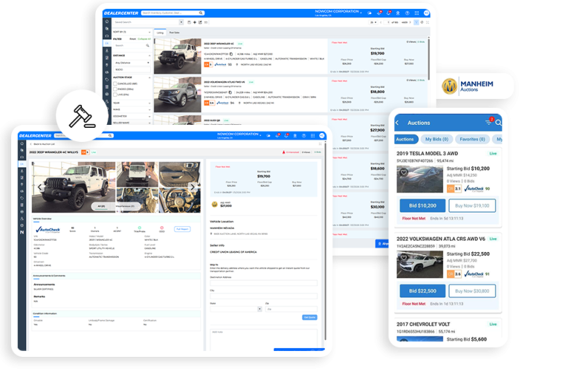Select the Post Sale tab
The height and width of the screenshot is (371, 571).
pyautogui.click(x=175, y=33)
